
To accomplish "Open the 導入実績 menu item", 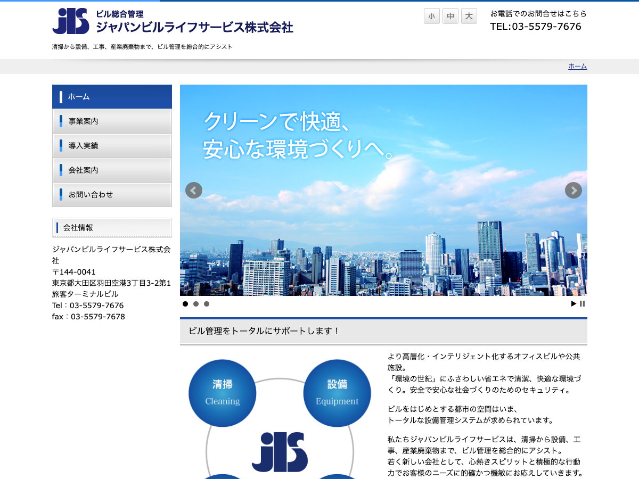I will pyautogui.click(x=112, y=146).
